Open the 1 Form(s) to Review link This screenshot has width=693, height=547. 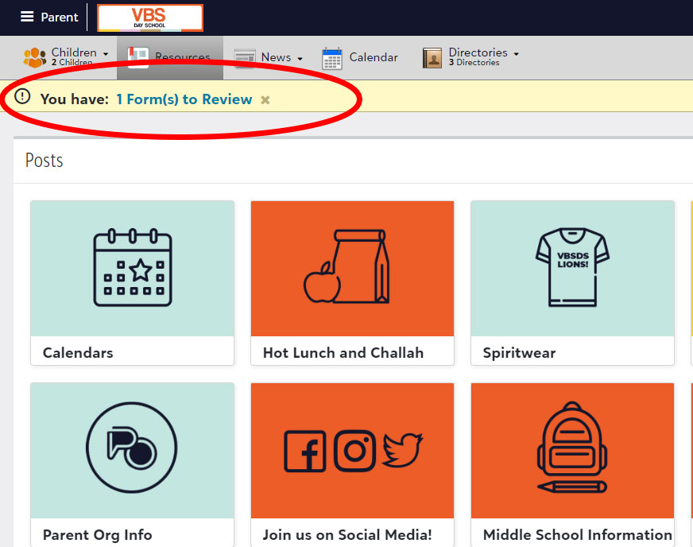[x=184, y=99]
